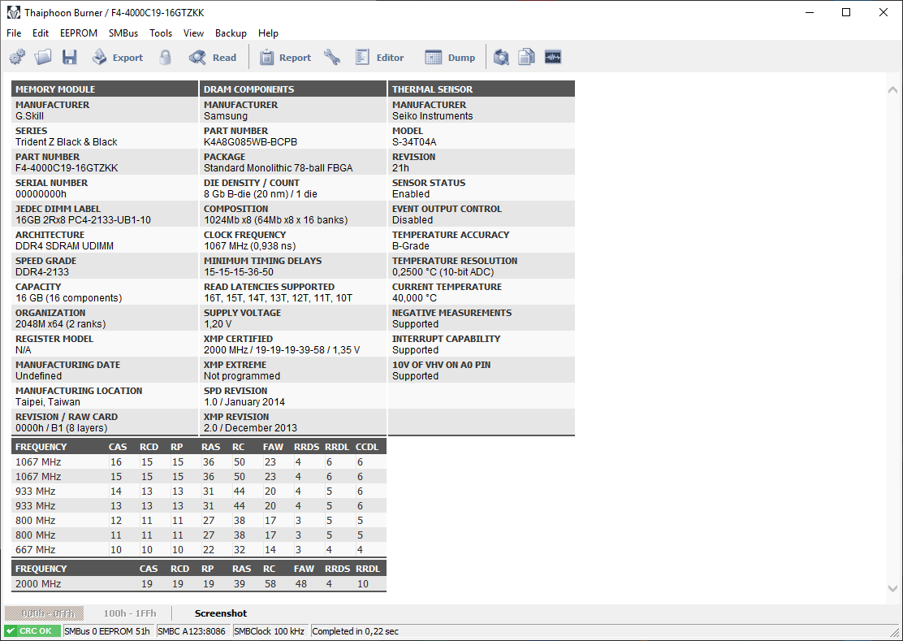The width and height of the screenshot is (903, 641).
Task: Click minimum timing delays 15-15-15-36-50
Action: pyautogui.click(x=239, y=272)
